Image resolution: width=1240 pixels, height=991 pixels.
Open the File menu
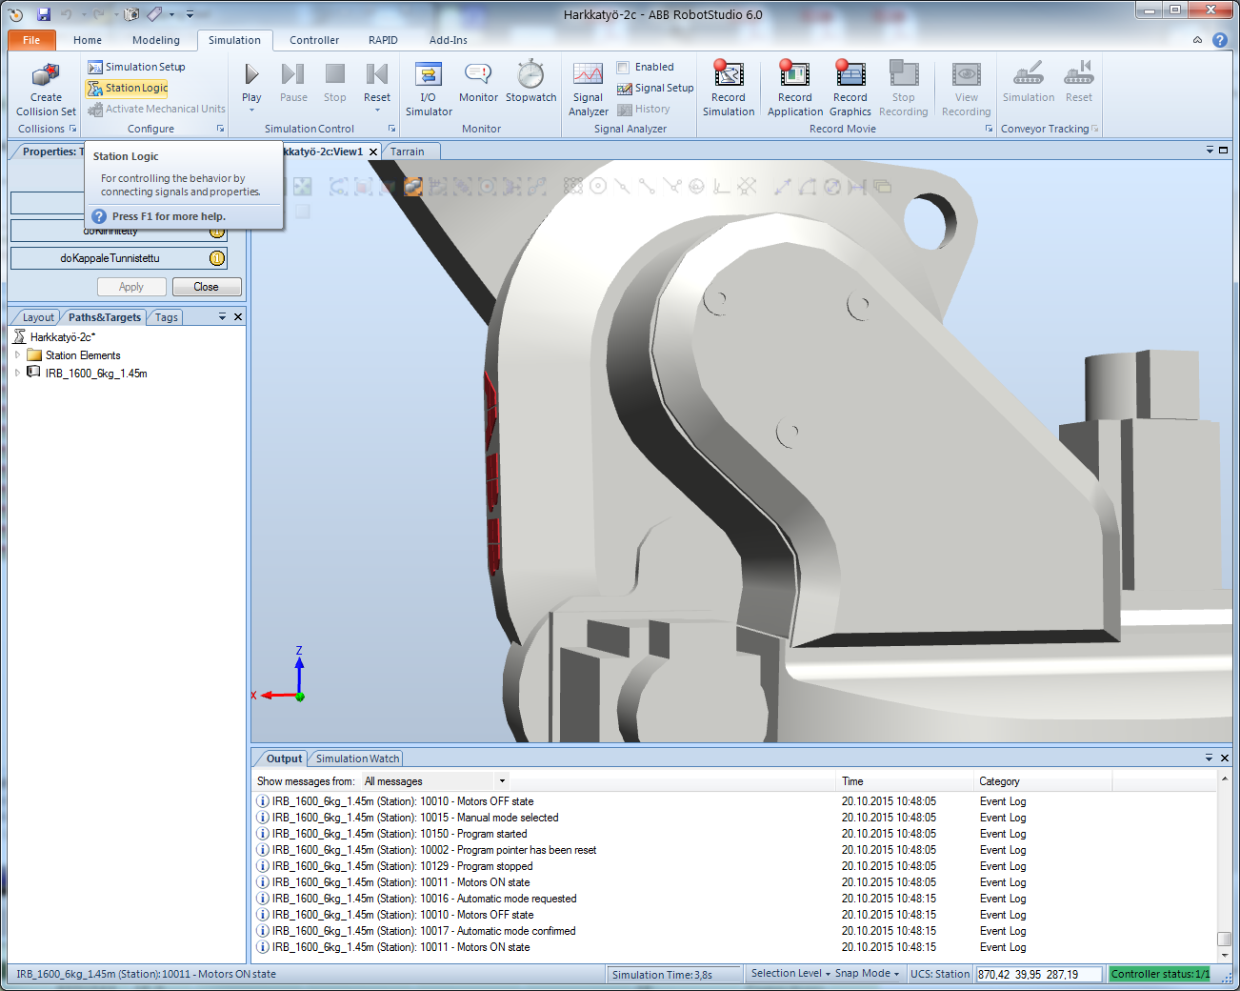point(31,40)
